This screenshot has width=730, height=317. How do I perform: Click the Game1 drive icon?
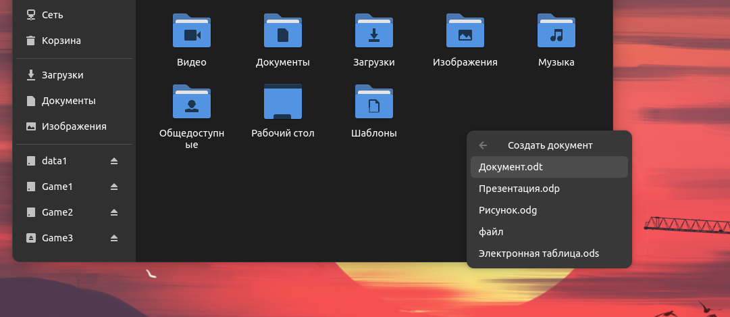pos(31,187)
